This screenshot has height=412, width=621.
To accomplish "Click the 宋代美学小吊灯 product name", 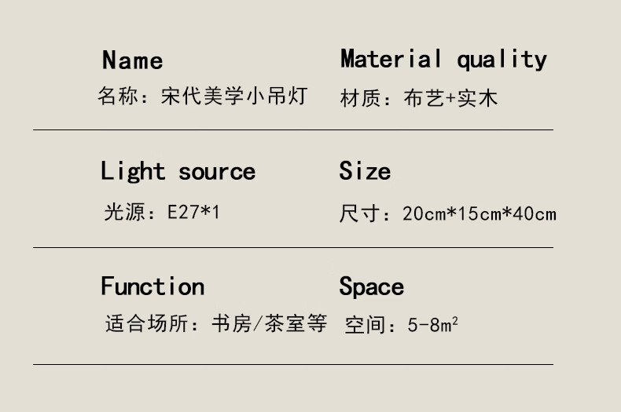I will tap(233, 97).
